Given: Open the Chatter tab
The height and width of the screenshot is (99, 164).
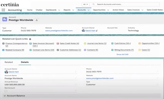Looking at the screenshot, I should (39, 10).
